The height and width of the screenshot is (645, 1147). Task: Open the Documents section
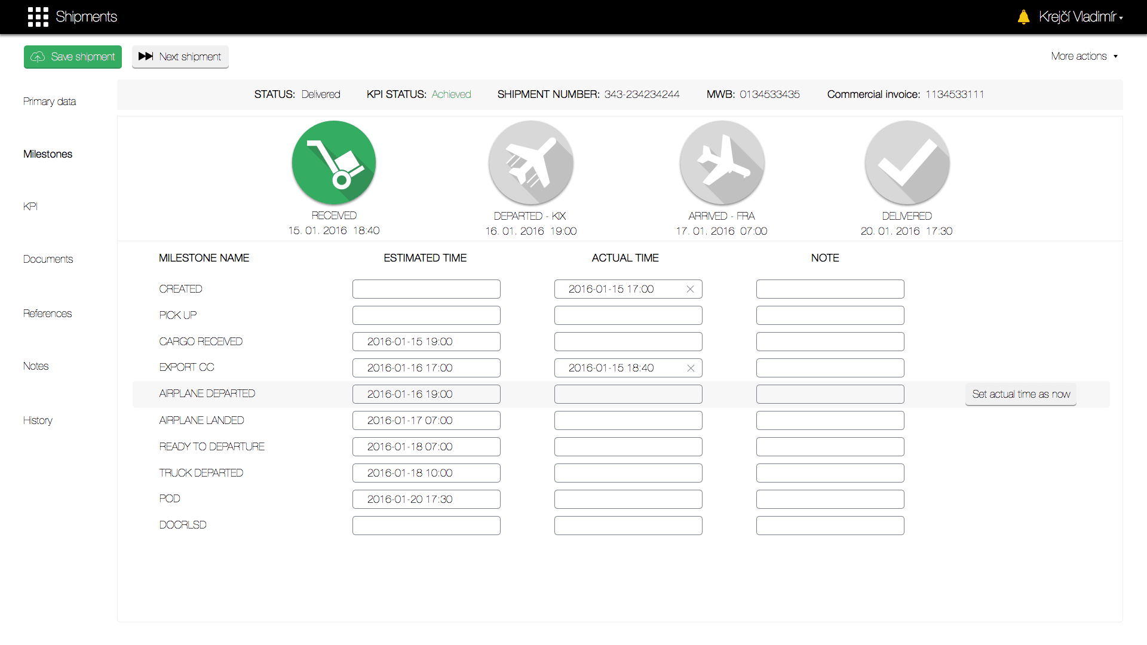click(x=48, y=259)
